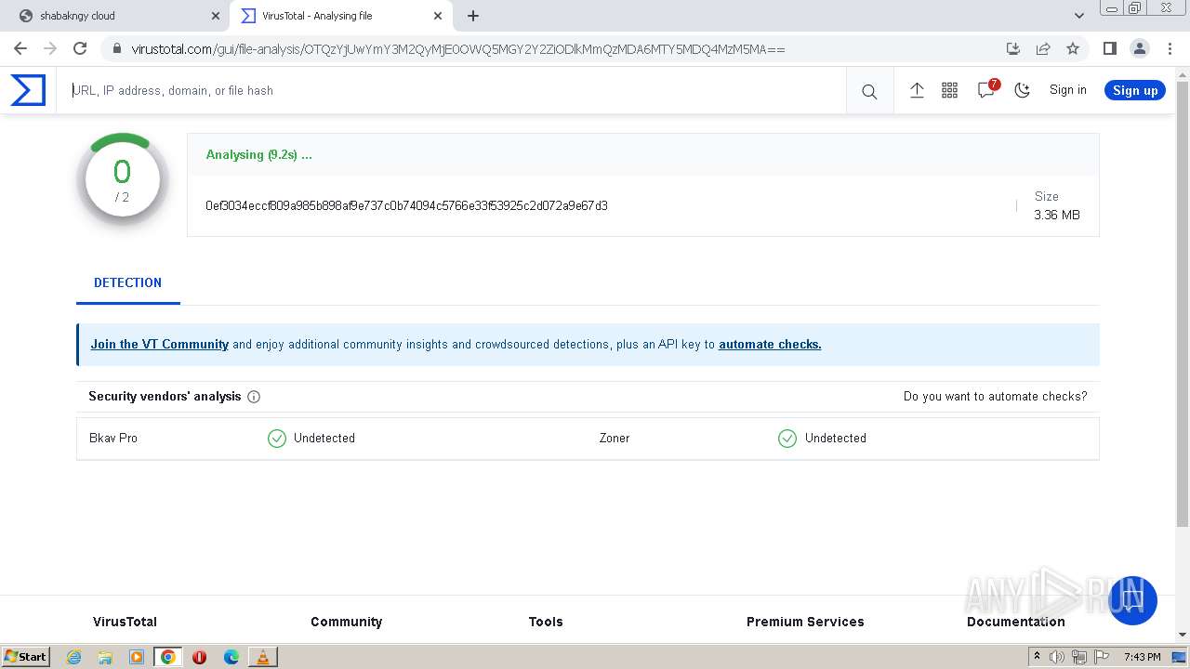This screenshot has width=1190, height=669.
Task: Open Join the VT Community link
Action: 159,344
